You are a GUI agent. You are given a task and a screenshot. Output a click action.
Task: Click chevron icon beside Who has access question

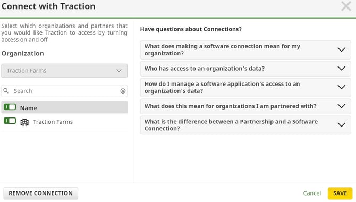click(x=341, y=69)
